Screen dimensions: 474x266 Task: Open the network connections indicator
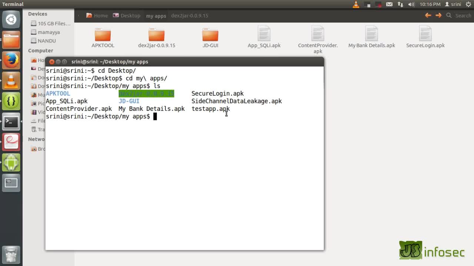coord(400,4)
